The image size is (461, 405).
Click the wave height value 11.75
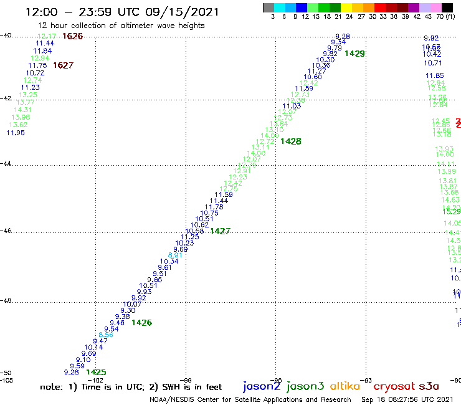37,65
